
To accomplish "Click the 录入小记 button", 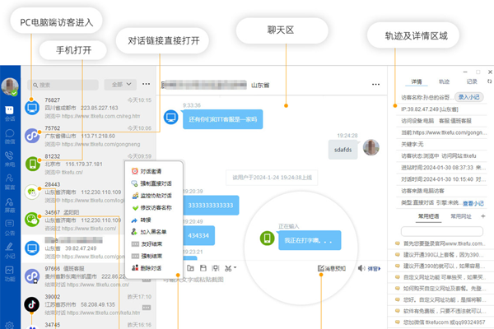I will [468, 97].
